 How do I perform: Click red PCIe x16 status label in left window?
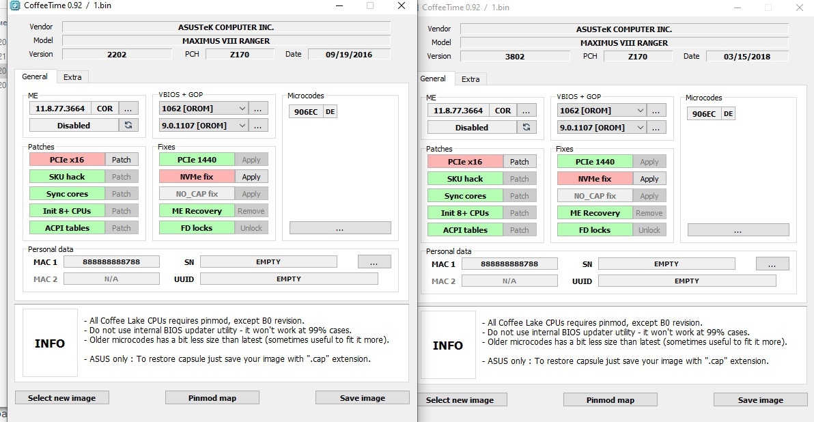click(x=67, y=159)
